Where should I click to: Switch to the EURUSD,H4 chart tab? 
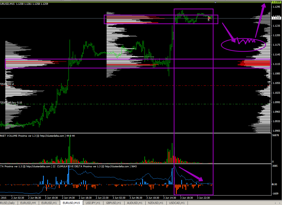(x=28, y=203)
